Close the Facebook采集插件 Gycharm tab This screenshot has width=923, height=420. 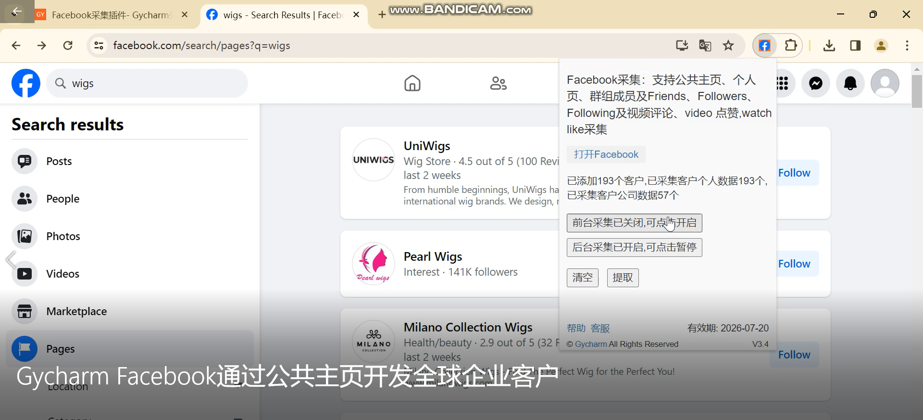point(185,15)
